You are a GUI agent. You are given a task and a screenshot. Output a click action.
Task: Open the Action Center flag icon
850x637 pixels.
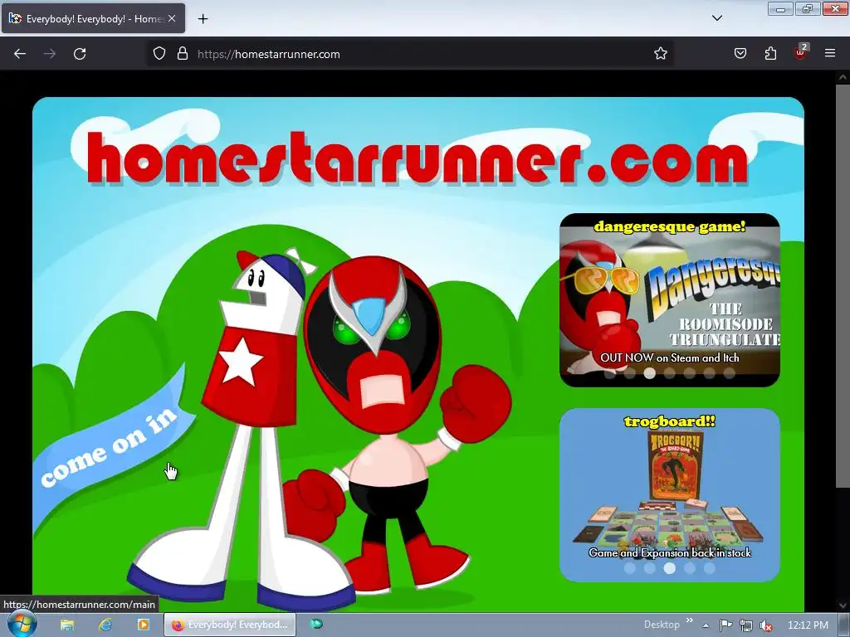pyautogui.click(x=725, y=625)
